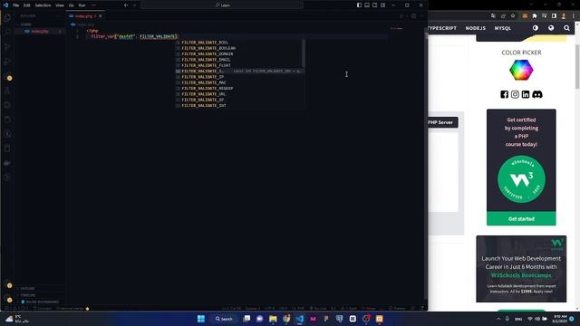Open the File menu
The height and width of the screenshot is (326, 580).
(x=16, y=5)
